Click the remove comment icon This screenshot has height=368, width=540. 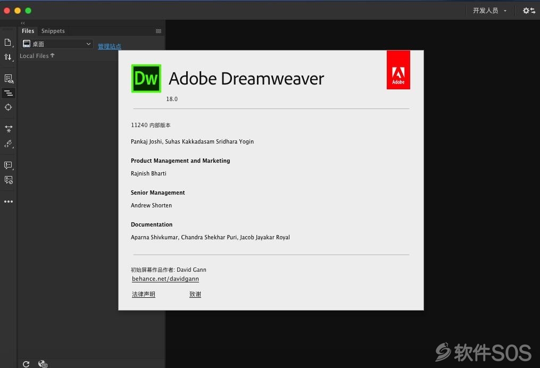[x=9, y=180]
